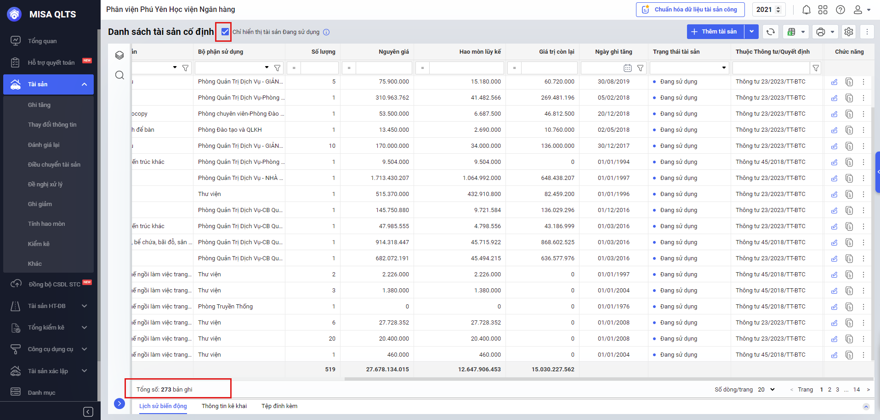
Task: Collapse the 'Tài sản' sidebar section
Action: pyautogui.click(x=84, y=84)
